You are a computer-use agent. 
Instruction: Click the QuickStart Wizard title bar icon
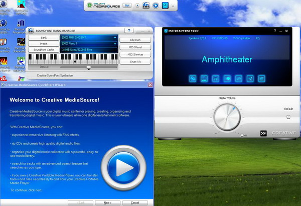pyautogui.click(x=3, y=84)
